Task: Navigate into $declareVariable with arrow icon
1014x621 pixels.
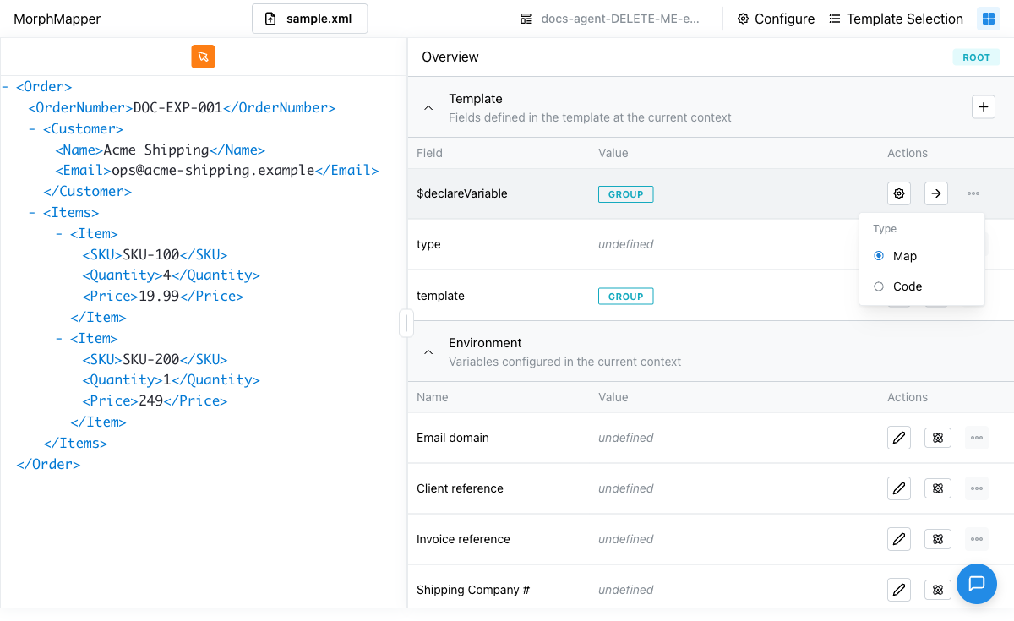Action: click(936, 193)
